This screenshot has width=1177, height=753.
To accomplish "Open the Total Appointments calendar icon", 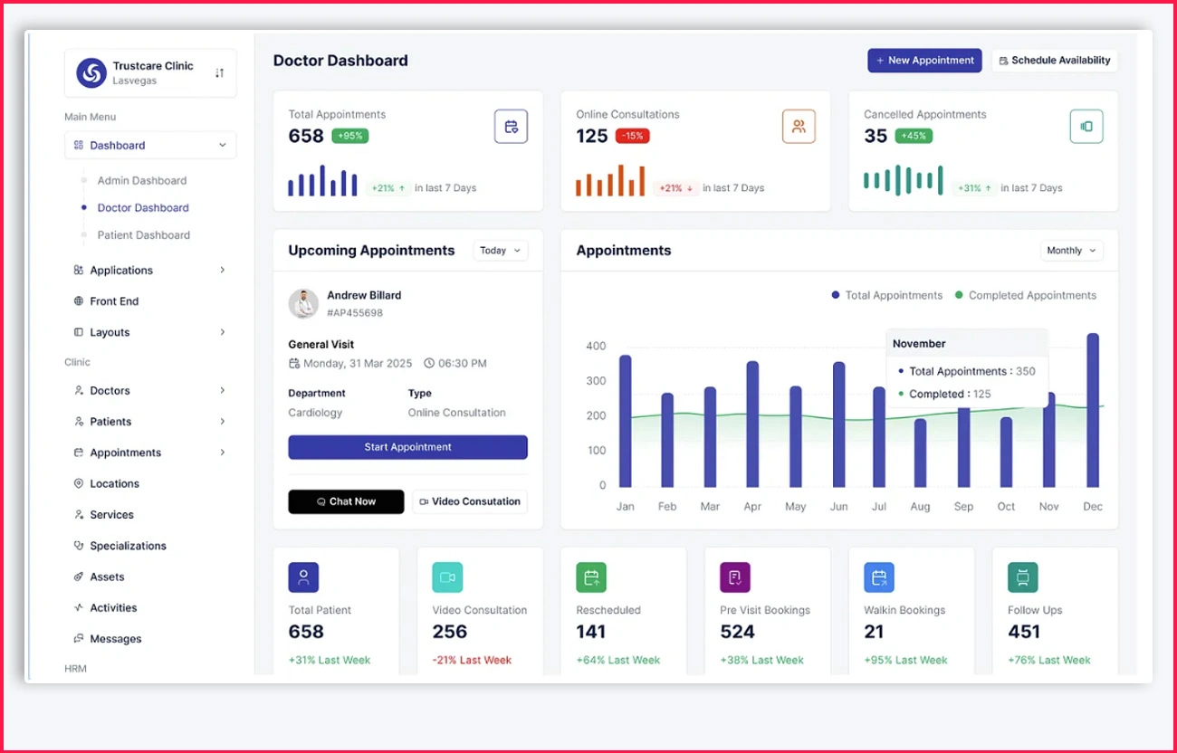I will click(x=512, y=127).
